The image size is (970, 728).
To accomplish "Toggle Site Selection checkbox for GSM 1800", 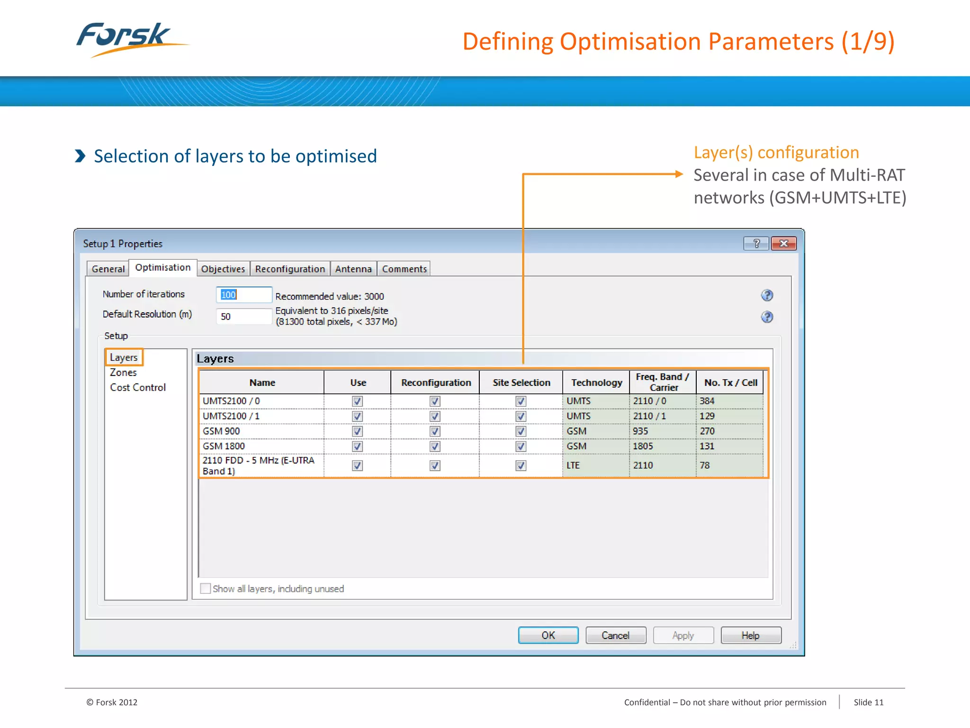I will [521, 446].
